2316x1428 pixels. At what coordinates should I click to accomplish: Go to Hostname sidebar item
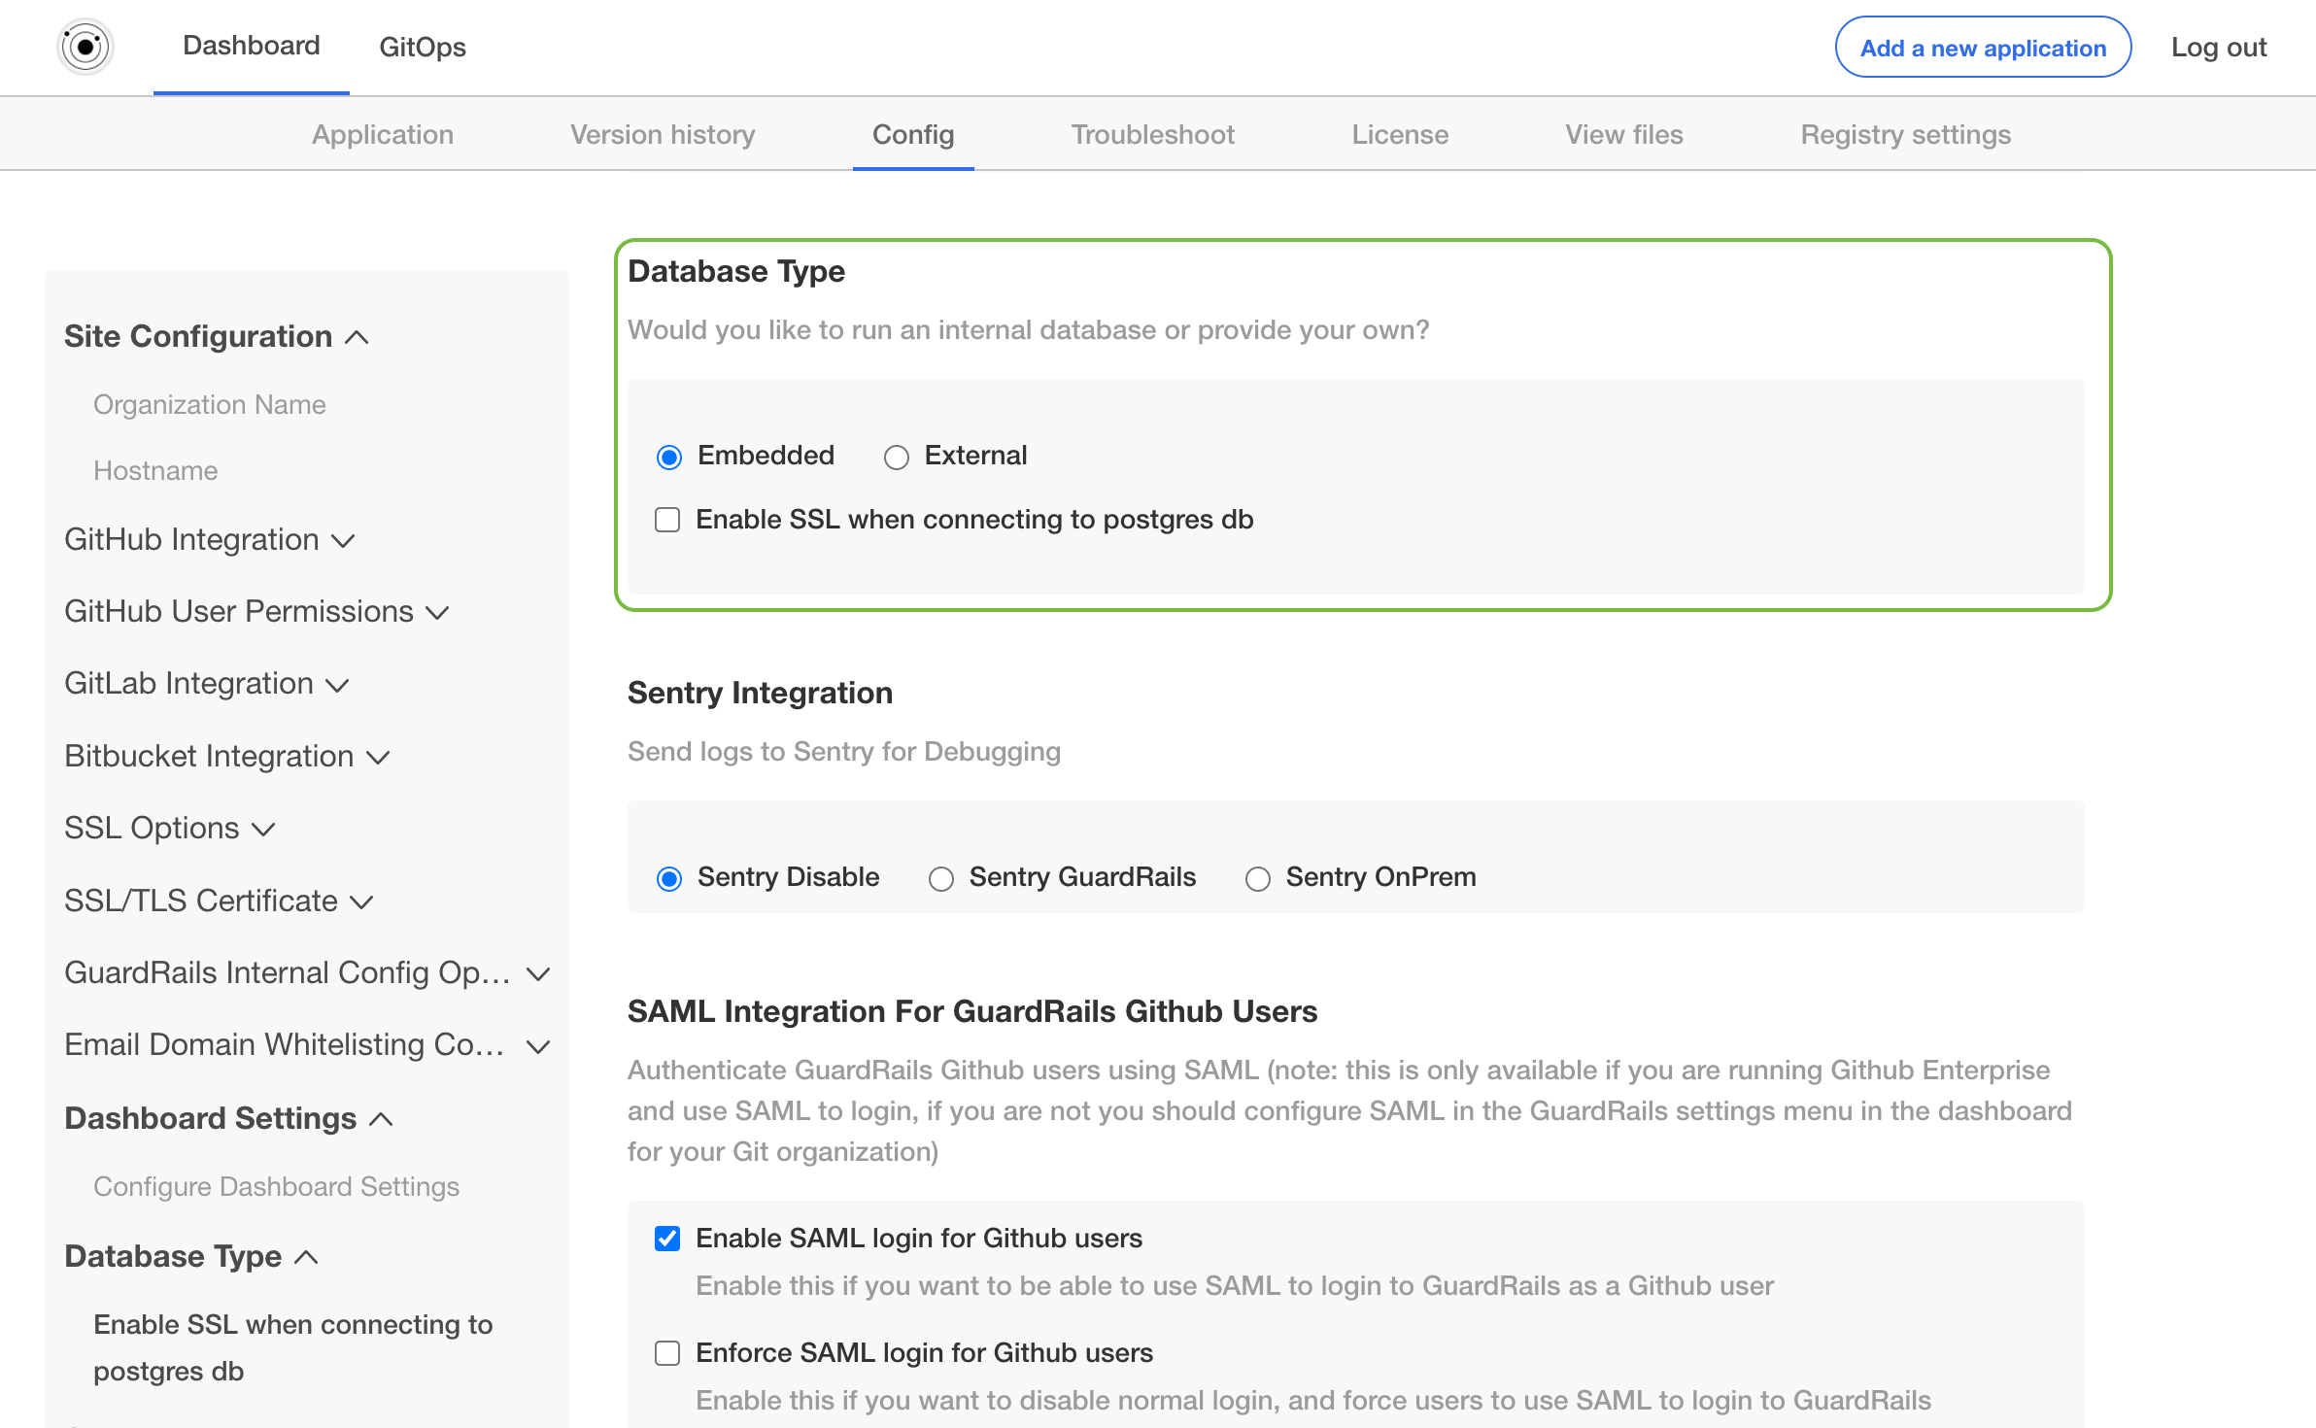[x=155, y=470]
